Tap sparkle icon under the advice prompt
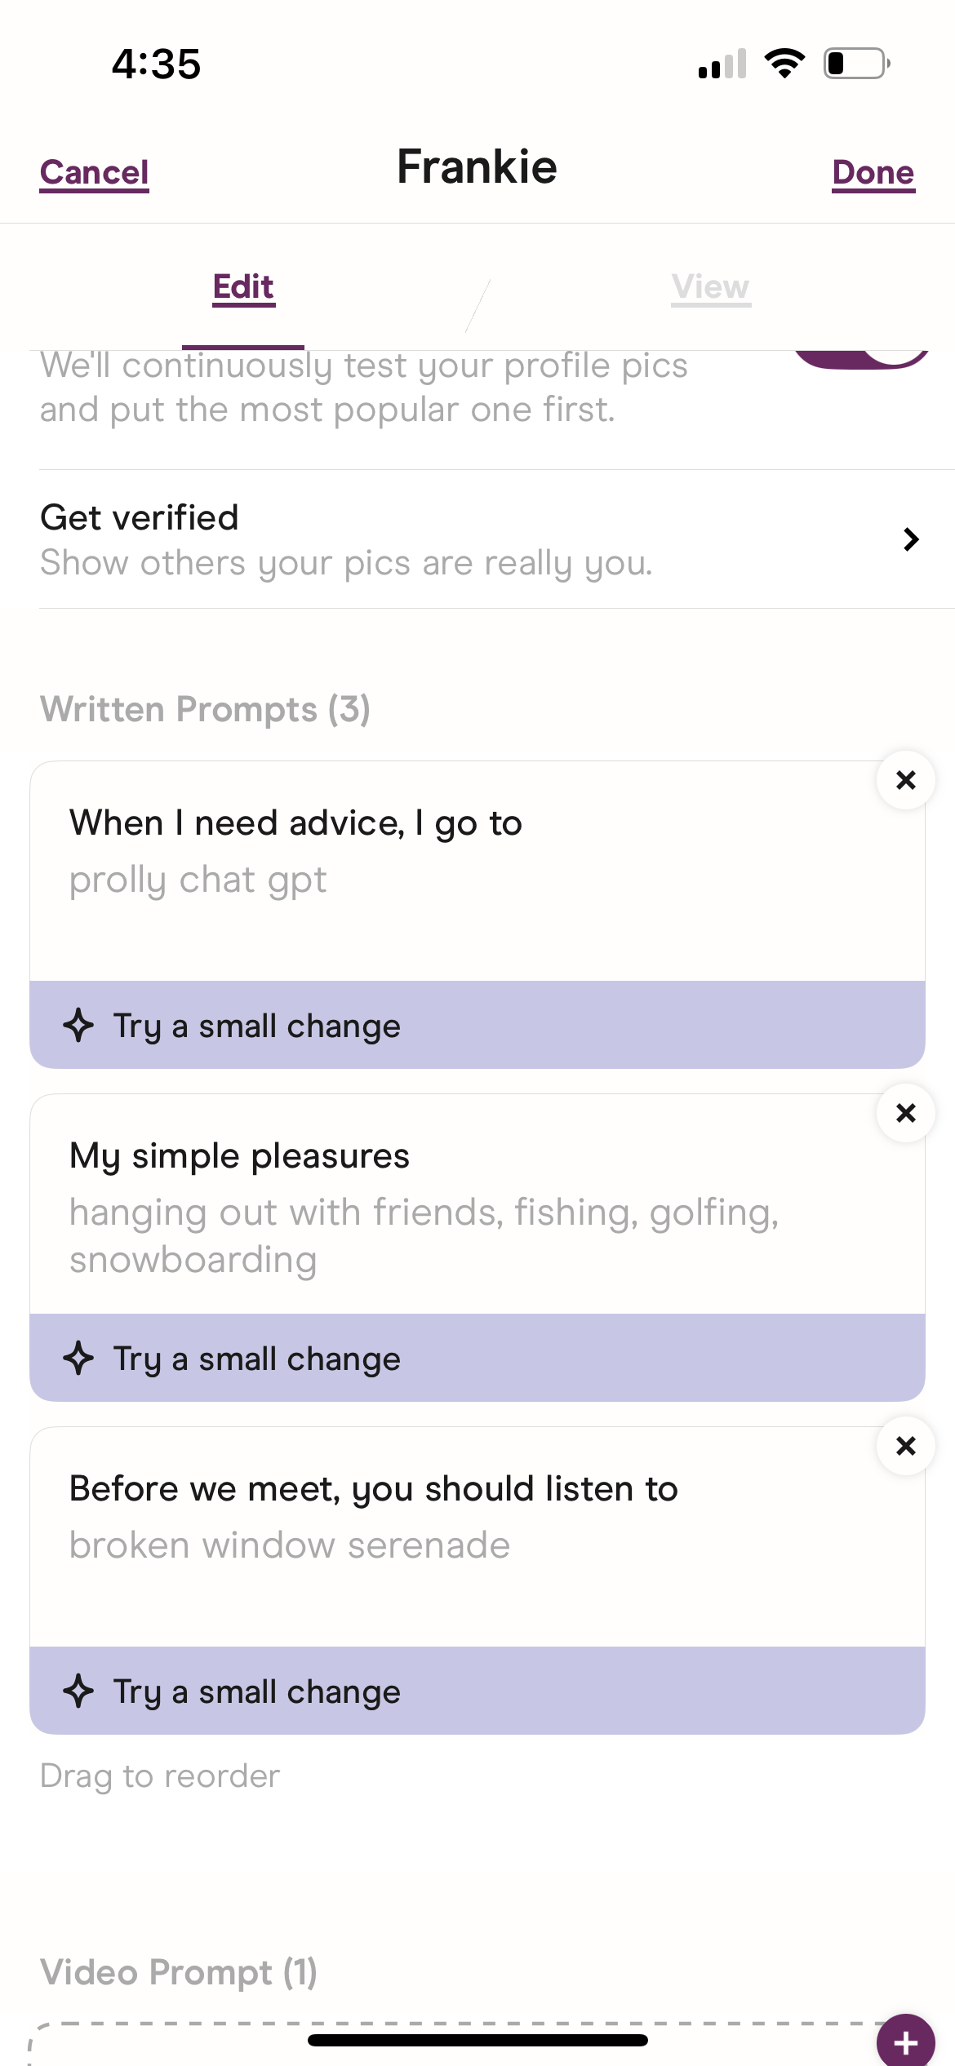Image resolution: width=955 pixels, height=2066 pixels. [78, 1026]
